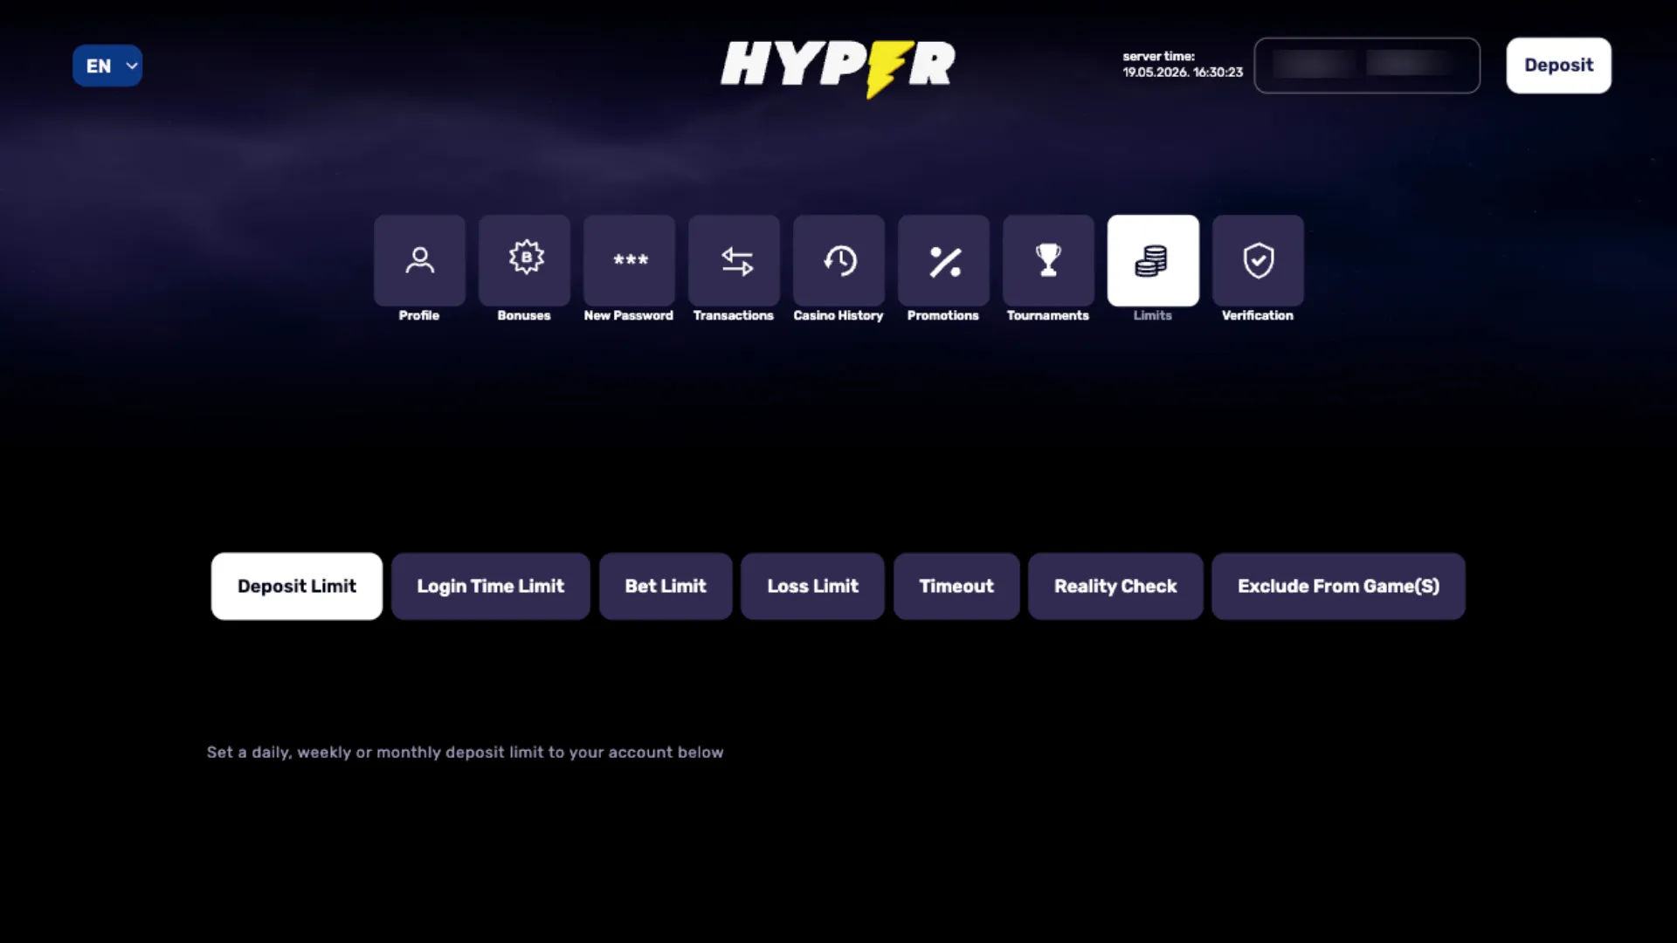
Task: Select the Limits coins icon
Action: coord(1153,260)
